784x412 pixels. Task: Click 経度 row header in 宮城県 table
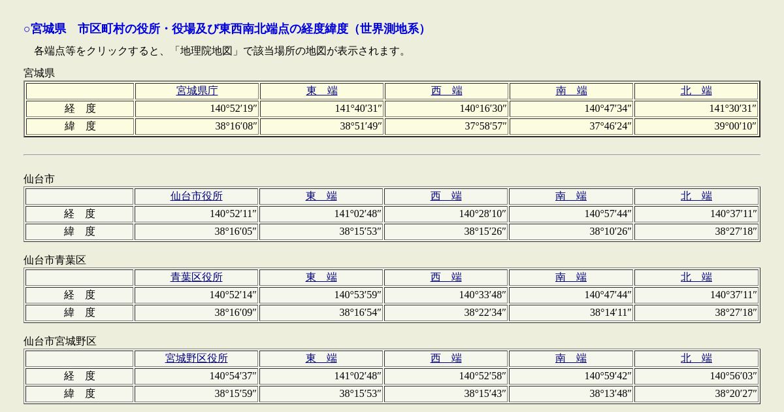coord(80,109)
